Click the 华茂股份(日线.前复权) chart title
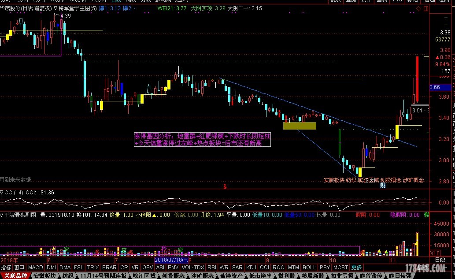Screen dimensions: 455x279 coord(26,8)
